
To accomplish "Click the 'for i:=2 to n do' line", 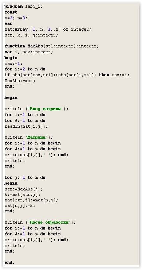I will pos(25,69).
